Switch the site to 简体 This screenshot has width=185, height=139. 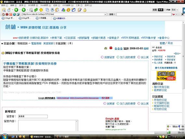click(x=170, y=43)
